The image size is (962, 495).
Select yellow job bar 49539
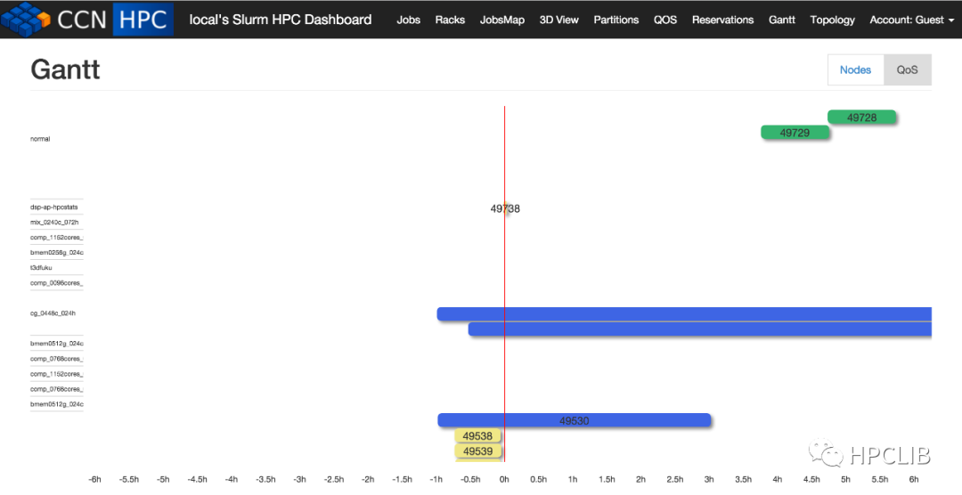478,451
